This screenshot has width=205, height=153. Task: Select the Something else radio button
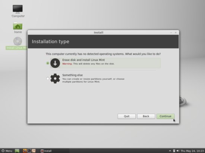[x=48, y=79]
